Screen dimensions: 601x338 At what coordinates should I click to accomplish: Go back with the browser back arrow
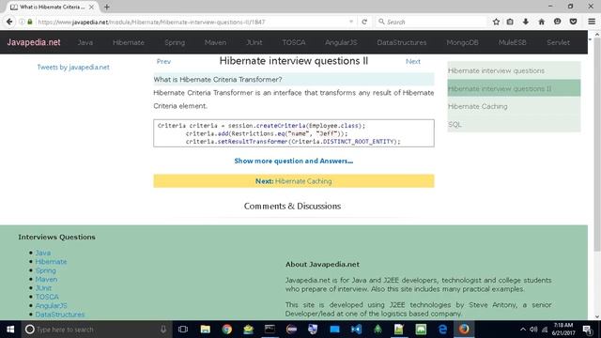tap(9, 22)
